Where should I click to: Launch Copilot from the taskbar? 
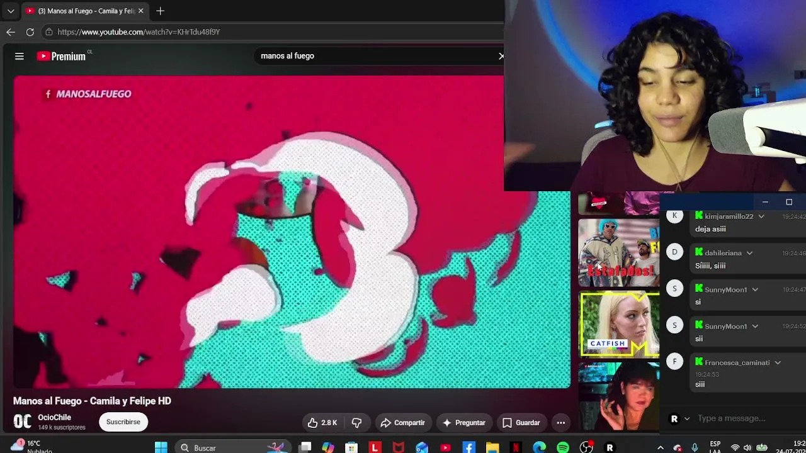coord(328,447)
